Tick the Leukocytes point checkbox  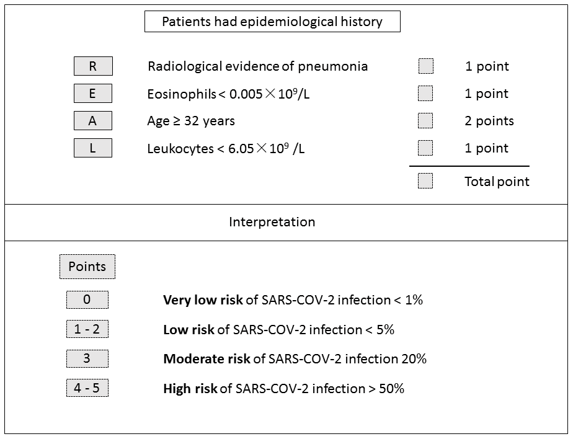pos(425,148)
